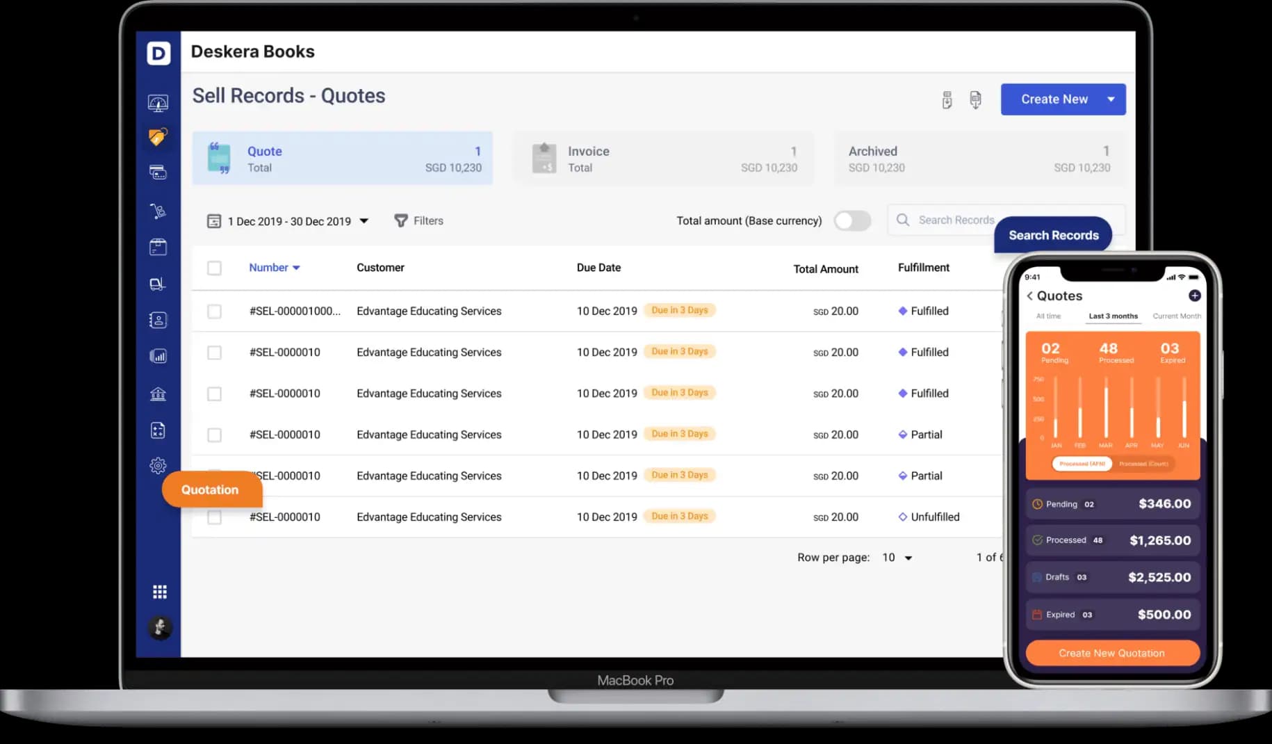This screenshot has height=744, width=1272.
Task: Open the Filters option
Action: (419, 221)
